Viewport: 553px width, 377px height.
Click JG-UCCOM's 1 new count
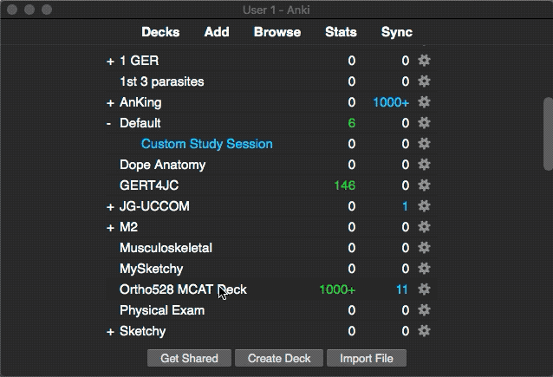click(x=405, y=206)
